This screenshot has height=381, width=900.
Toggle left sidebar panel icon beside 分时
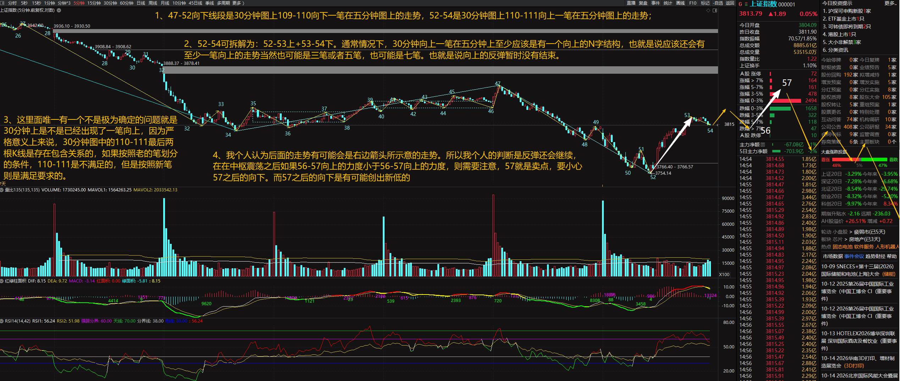coord(3,3)
